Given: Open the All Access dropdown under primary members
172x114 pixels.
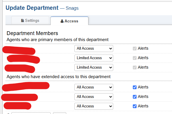Looking at the screenshot, I should click(x=94, y=49).
